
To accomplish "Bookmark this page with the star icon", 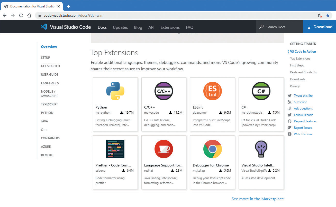I will click(328, 15).
